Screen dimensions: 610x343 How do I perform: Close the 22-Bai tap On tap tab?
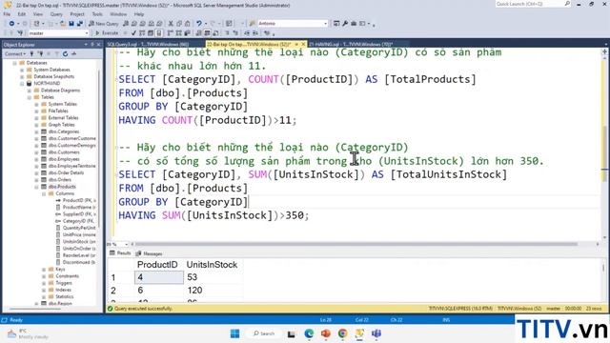click(x=303, y=44)
